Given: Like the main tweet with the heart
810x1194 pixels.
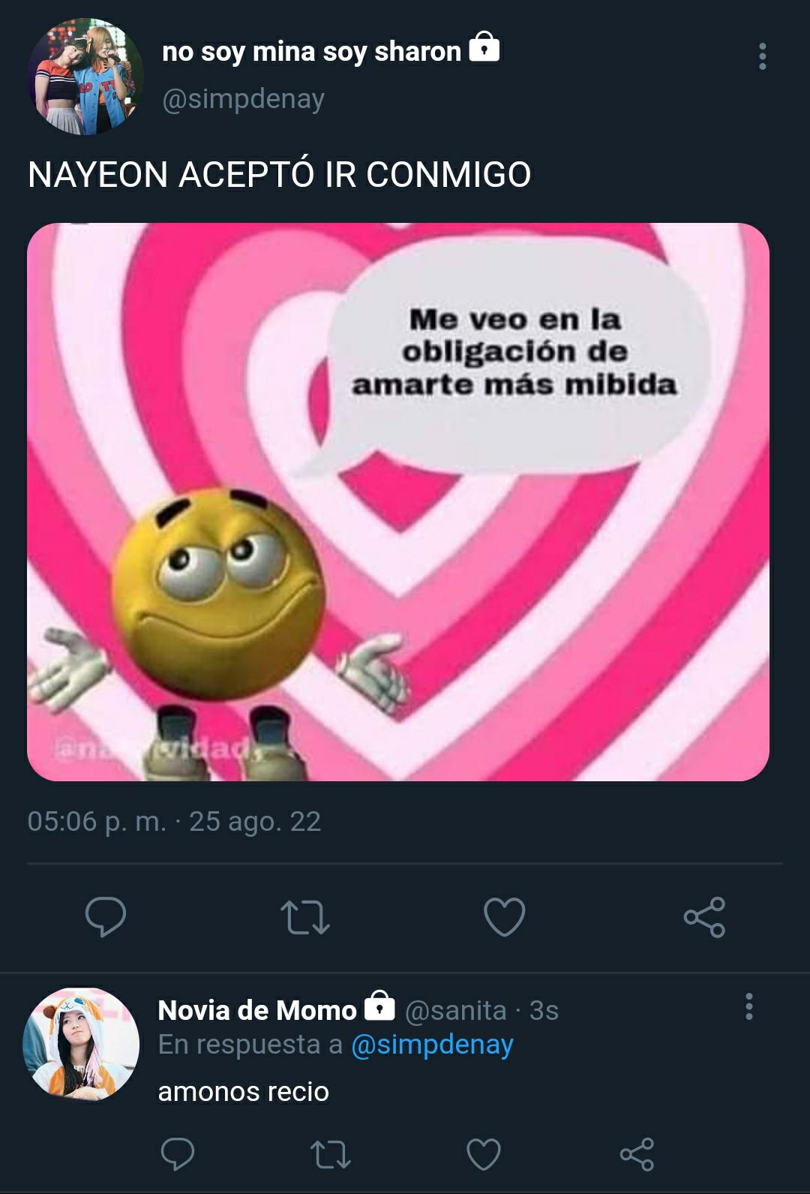Looking at the screenshot, I should click(504, 916).
